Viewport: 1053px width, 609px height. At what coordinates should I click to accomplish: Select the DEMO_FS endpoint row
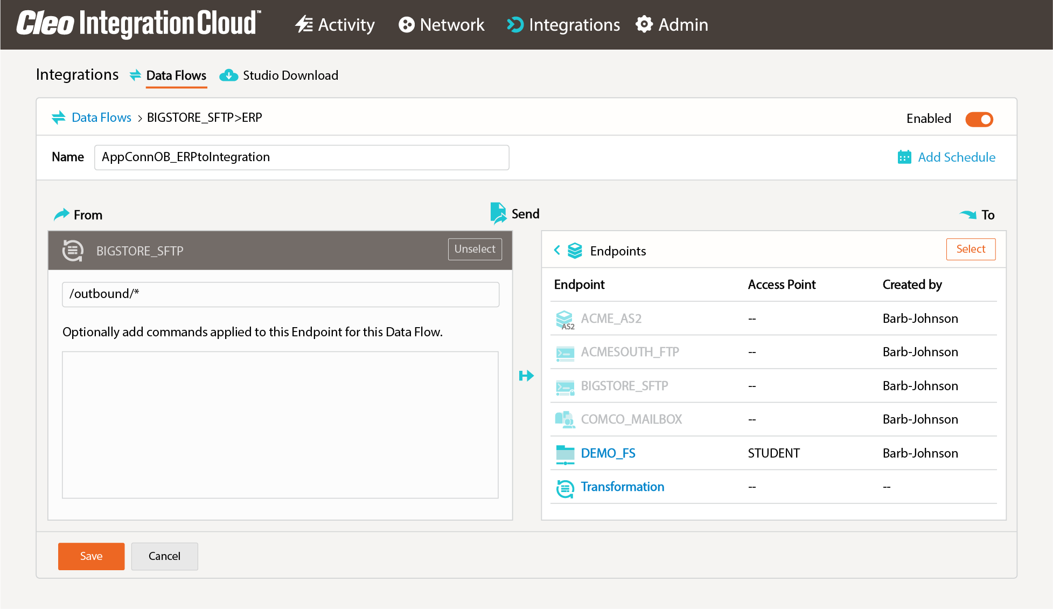(x=608, y=453)
